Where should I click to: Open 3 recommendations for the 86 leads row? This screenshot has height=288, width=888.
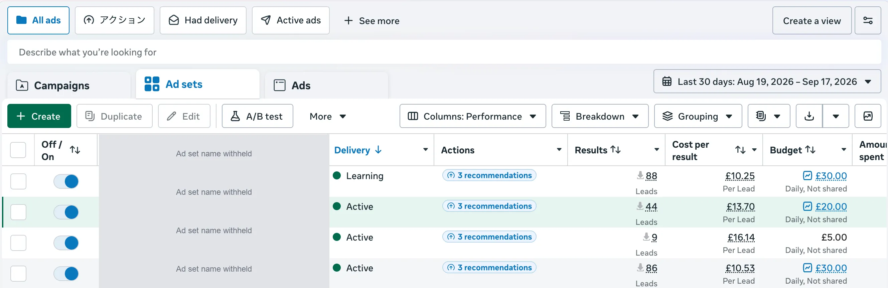(x=489, y=267)
